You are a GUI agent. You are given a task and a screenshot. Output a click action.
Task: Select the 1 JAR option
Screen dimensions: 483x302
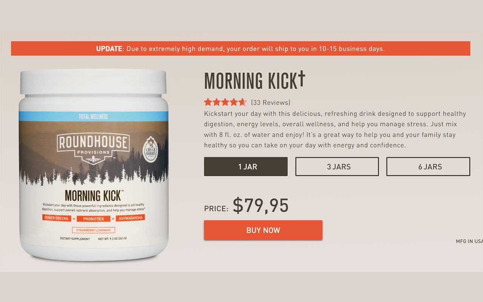point(246,166)
